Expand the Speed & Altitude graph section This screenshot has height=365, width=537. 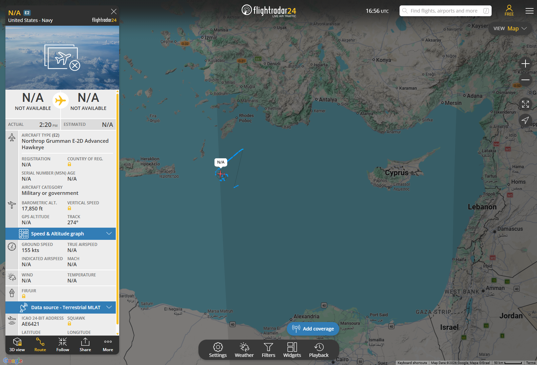tap(61, 234)
